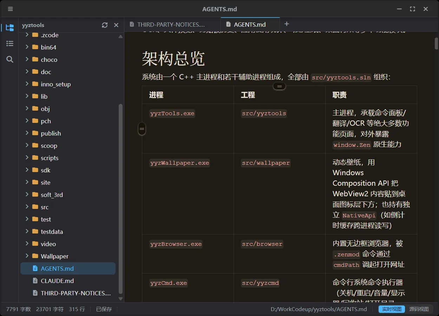This screenshot has width=439, height=316.
Task: Click the folder icon next to scripts
Action: [x=35, y=158]
